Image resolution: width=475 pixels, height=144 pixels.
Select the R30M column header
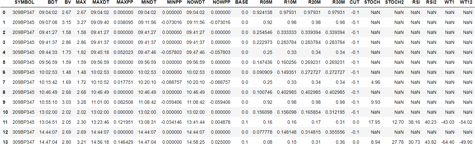pos(338,2)
